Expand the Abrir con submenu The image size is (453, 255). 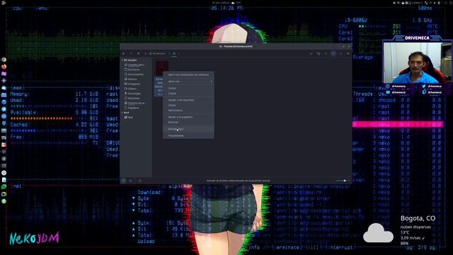(x=188, y=81)
